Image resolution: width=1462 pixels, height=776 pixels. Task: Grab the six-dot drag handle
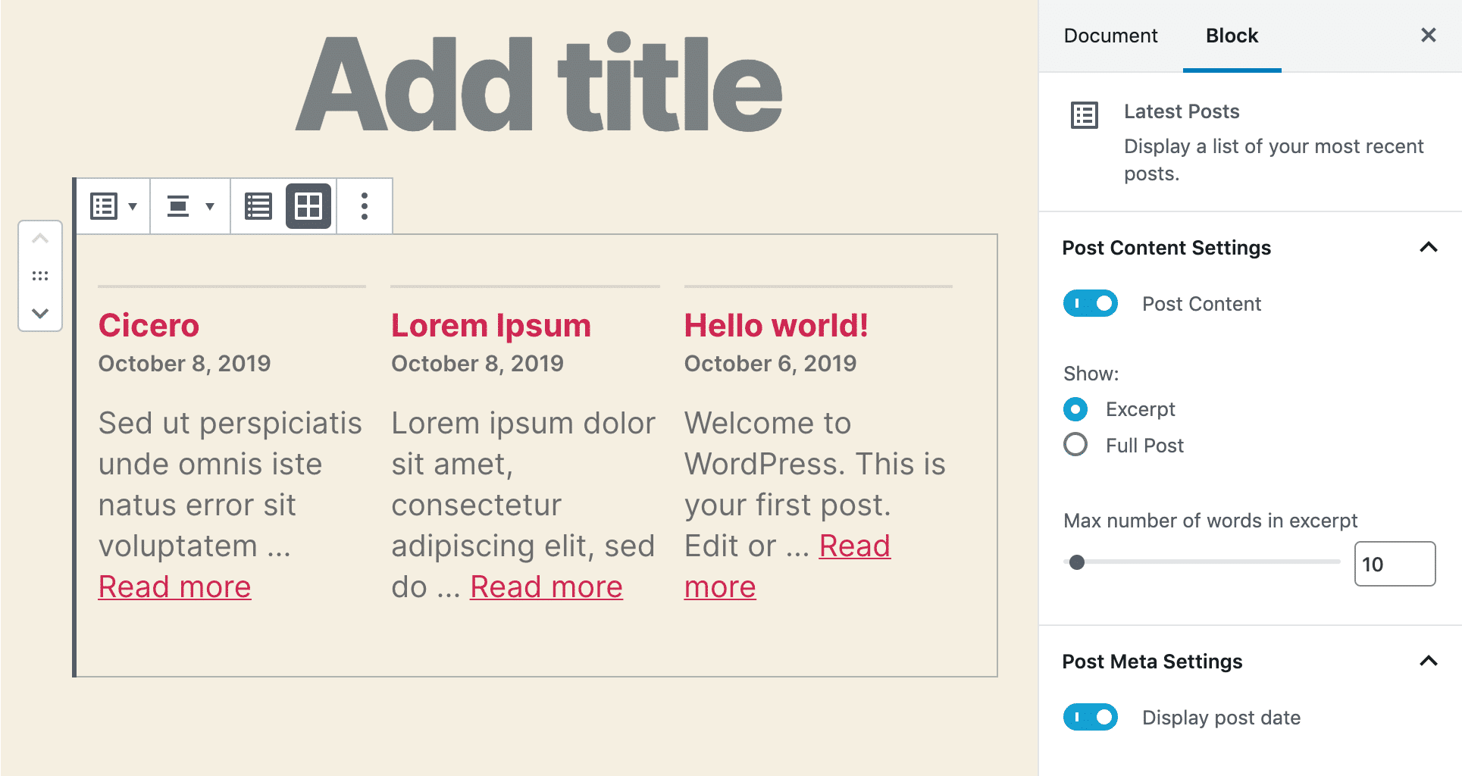click(x=40, y=276)
